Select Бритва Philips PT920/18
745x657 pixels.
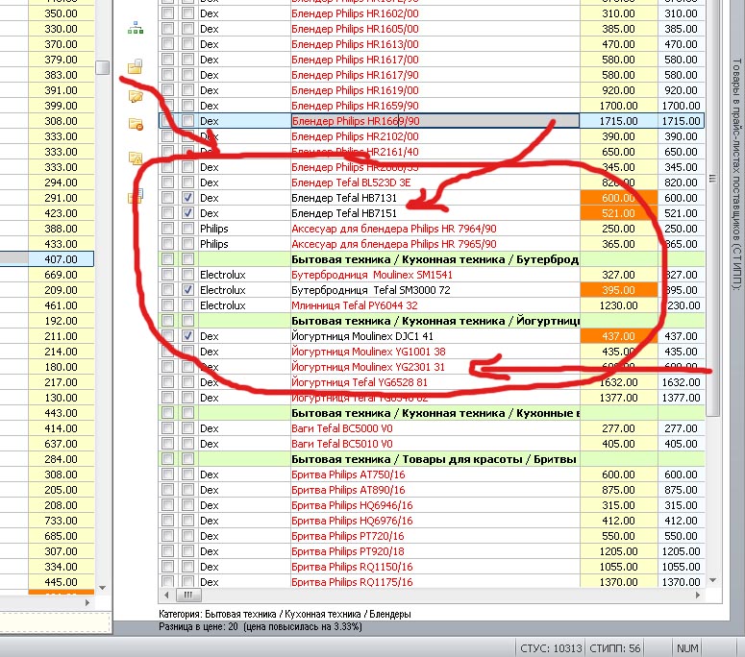click(348, 551)
